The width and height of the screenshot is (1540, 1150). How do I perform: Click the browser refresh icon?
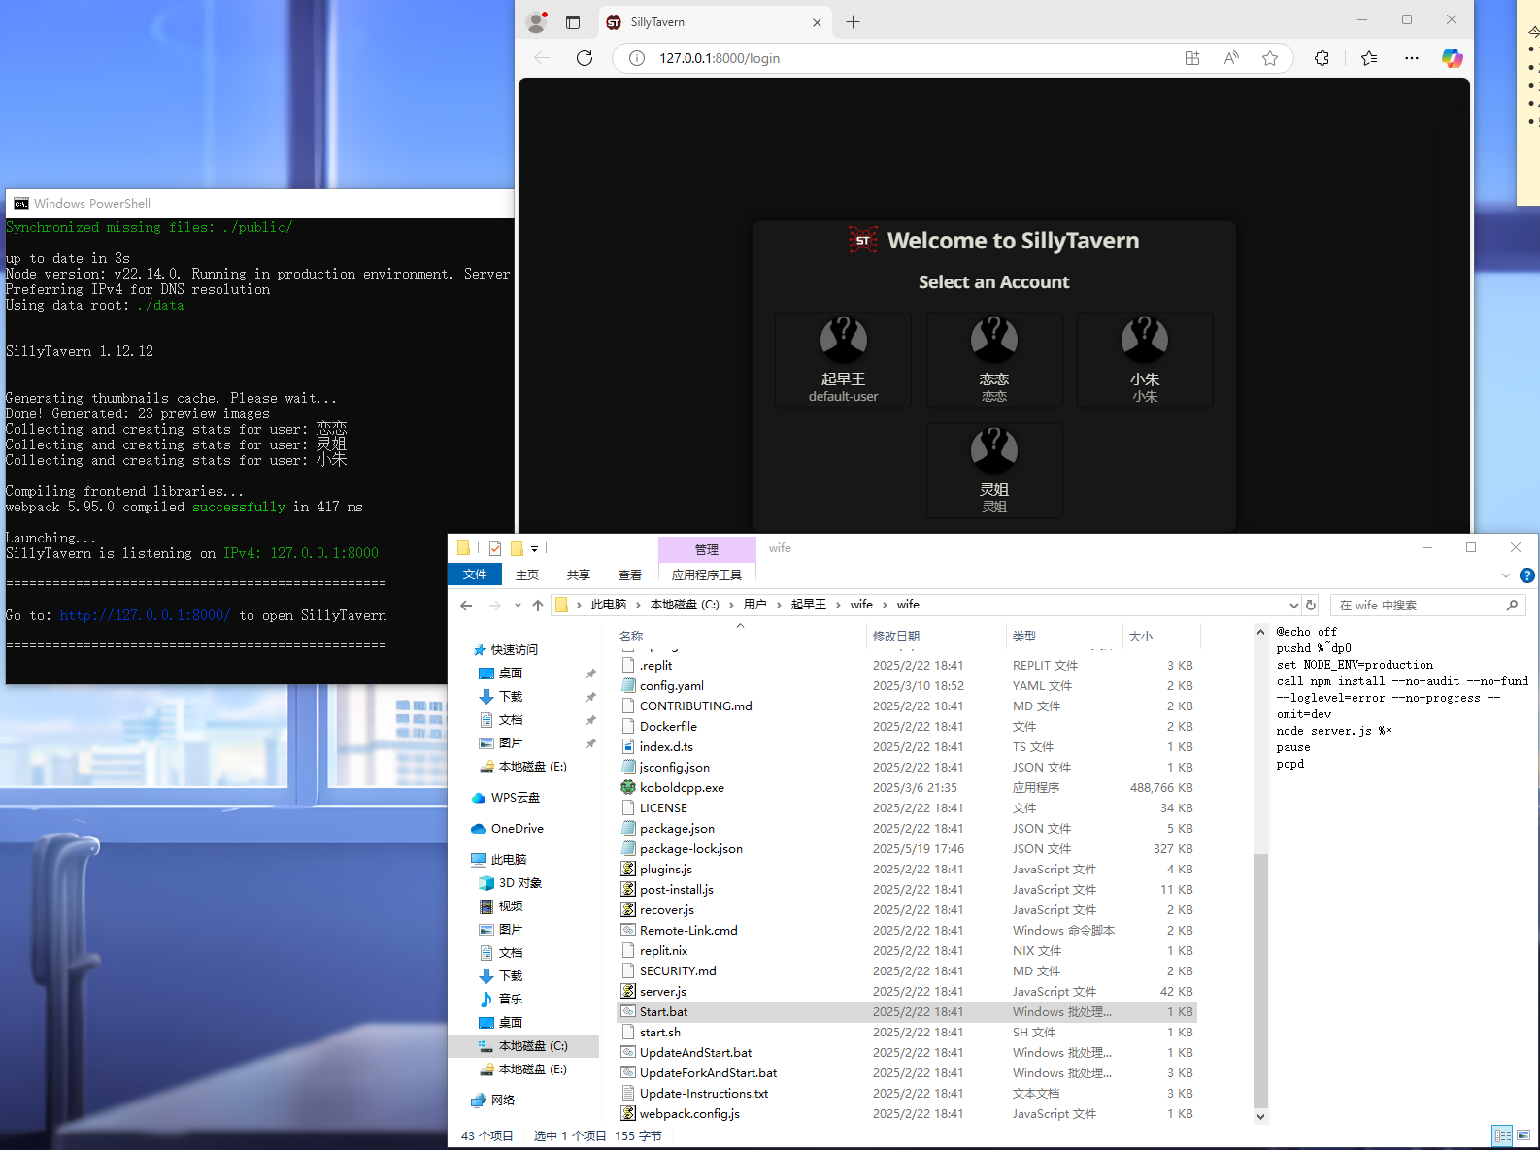585,58
